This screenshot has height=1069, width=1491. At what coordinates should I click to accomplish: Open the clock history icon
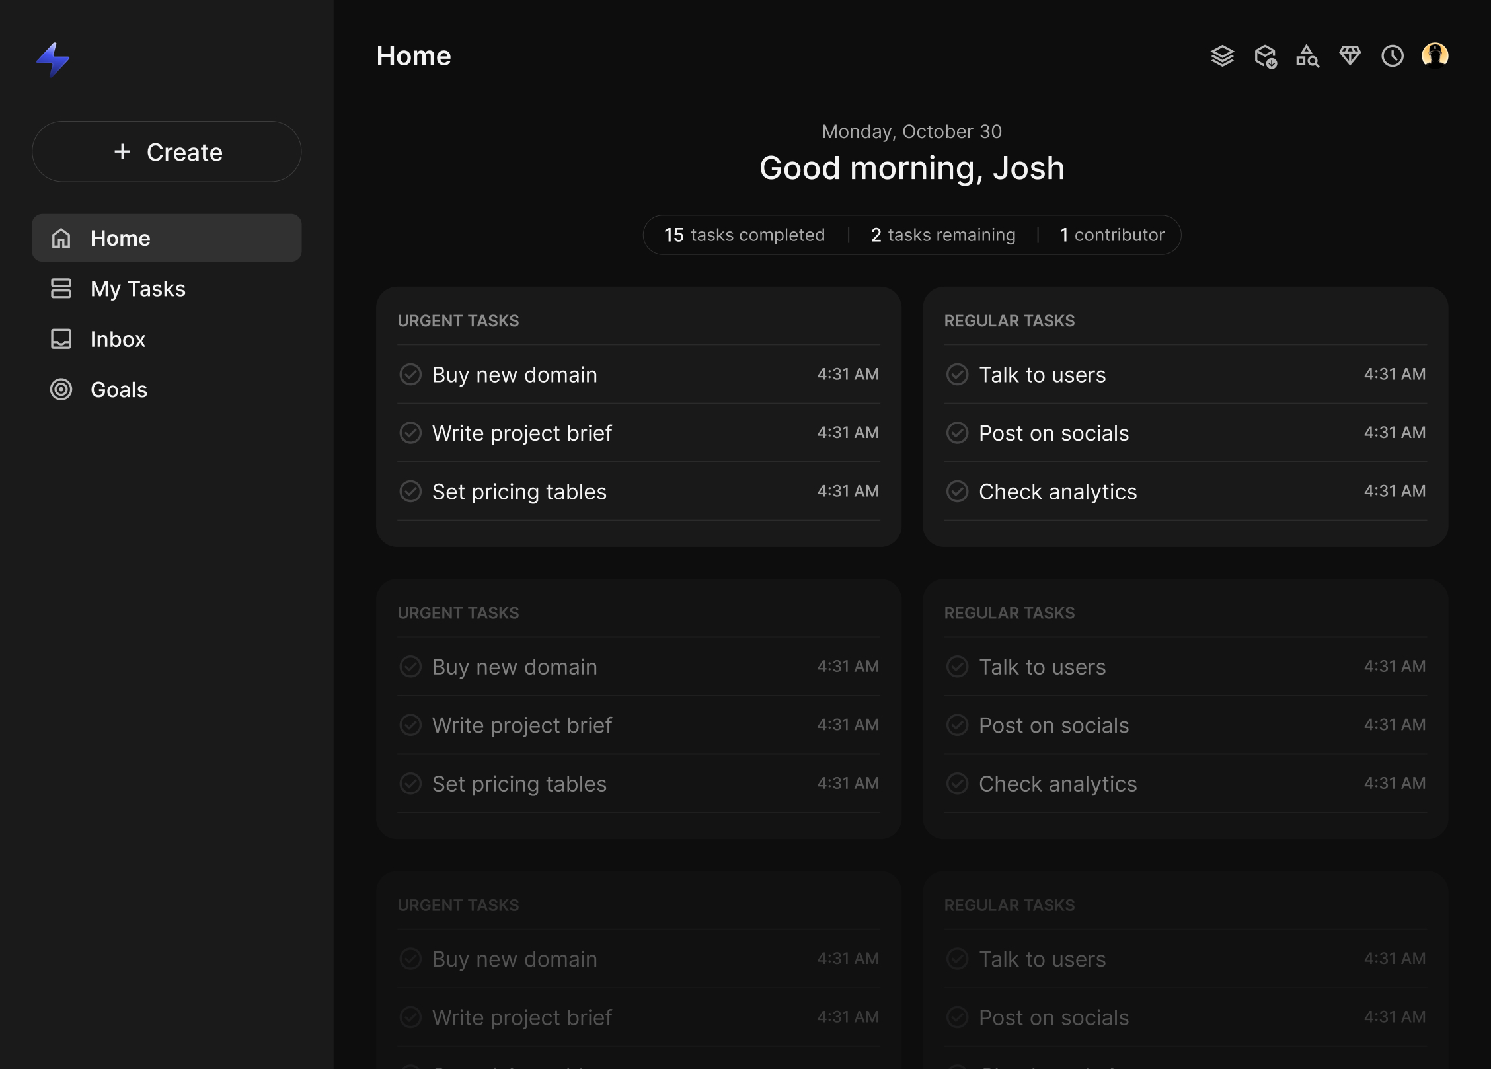(x=1393, y=56)
